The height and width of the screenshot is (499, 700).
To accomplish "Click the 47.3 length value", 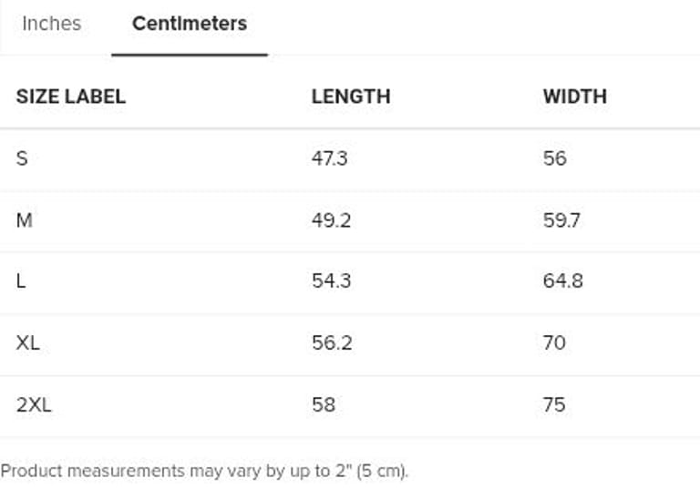I will [330, 158].
